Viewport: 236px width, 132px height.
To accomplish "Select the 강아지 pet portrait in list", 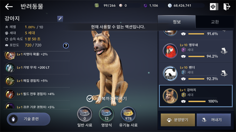I will [x=170, y=96].
